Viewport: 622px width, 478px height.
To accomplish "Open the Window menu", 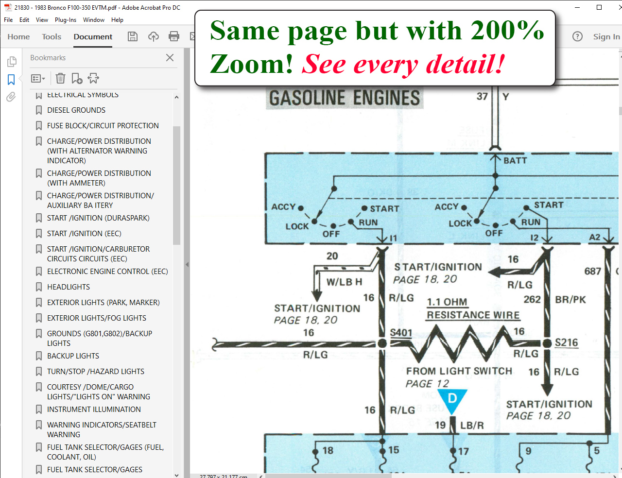I will click(94, 20).
